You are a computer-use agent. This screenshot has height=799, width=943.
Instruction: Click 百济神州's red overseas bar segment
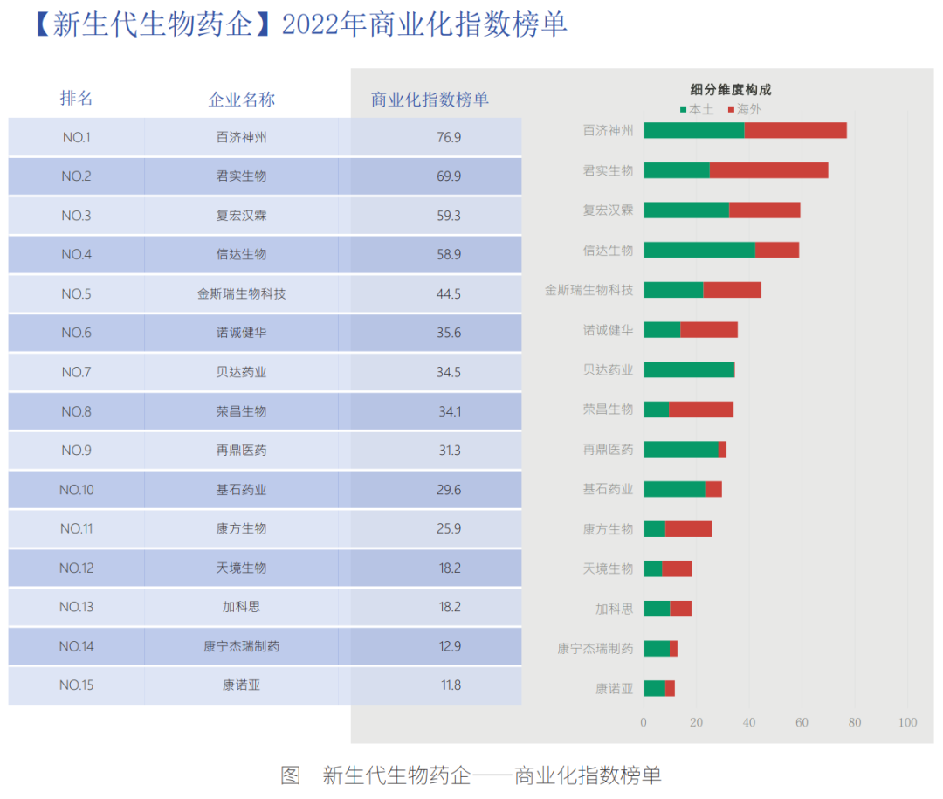[x=795, y=131]
